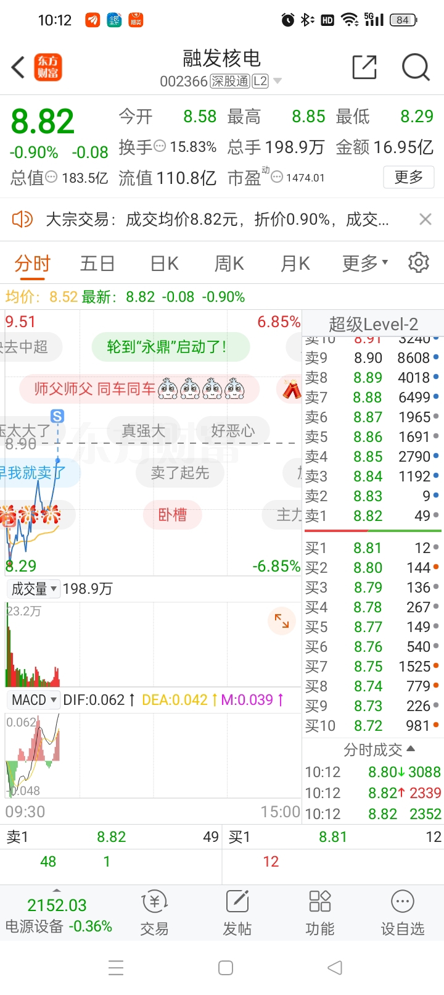Close the 大宗交易 notice banner

(x=425, y=219)
